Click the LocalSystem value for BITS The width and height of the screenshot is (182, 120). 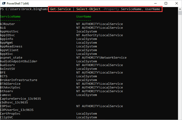(87, 76)
